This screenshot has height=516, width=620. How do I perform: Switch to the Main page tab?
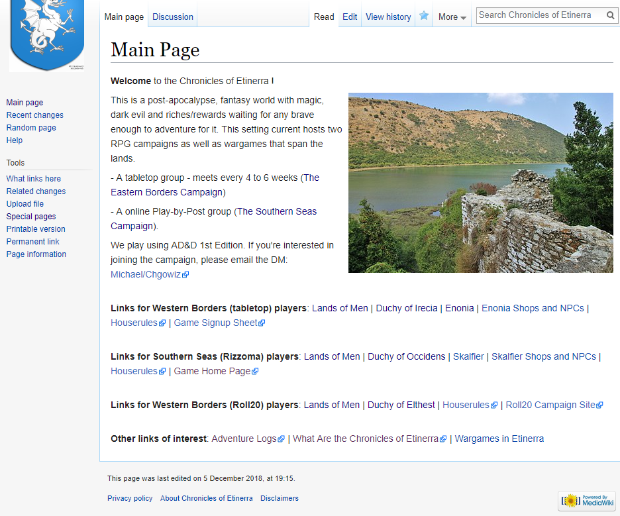tap(124, 17)
